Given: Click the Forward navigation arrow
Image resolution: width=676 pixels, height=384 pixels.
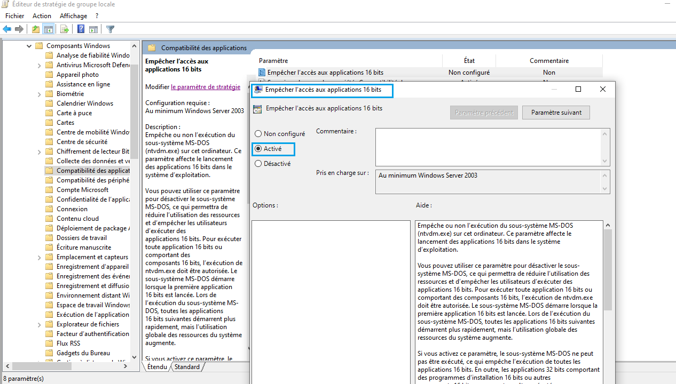Looking at the screenshot, I should 19,29.
